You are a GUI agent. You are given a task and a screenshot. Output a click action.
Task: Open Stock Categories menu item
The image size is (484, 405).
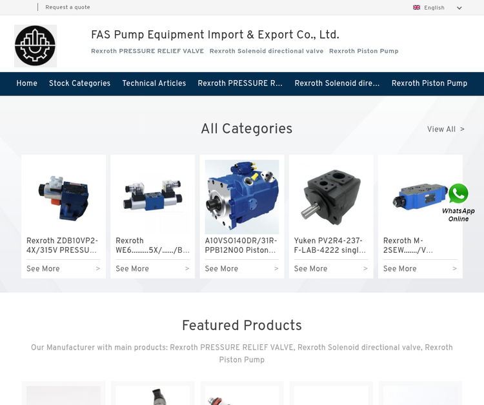pyautogui.click(x=79, y=83)
